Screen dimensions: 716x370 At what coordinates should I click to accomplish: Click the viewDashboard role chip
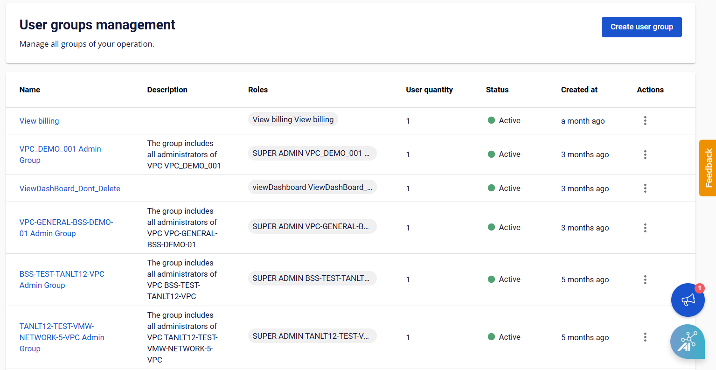(312, 187)
